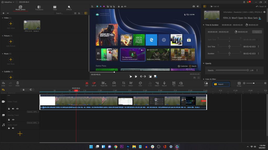268x150 pixels.
Task: Open media sort options icon
Action: [x=79, y=13]
